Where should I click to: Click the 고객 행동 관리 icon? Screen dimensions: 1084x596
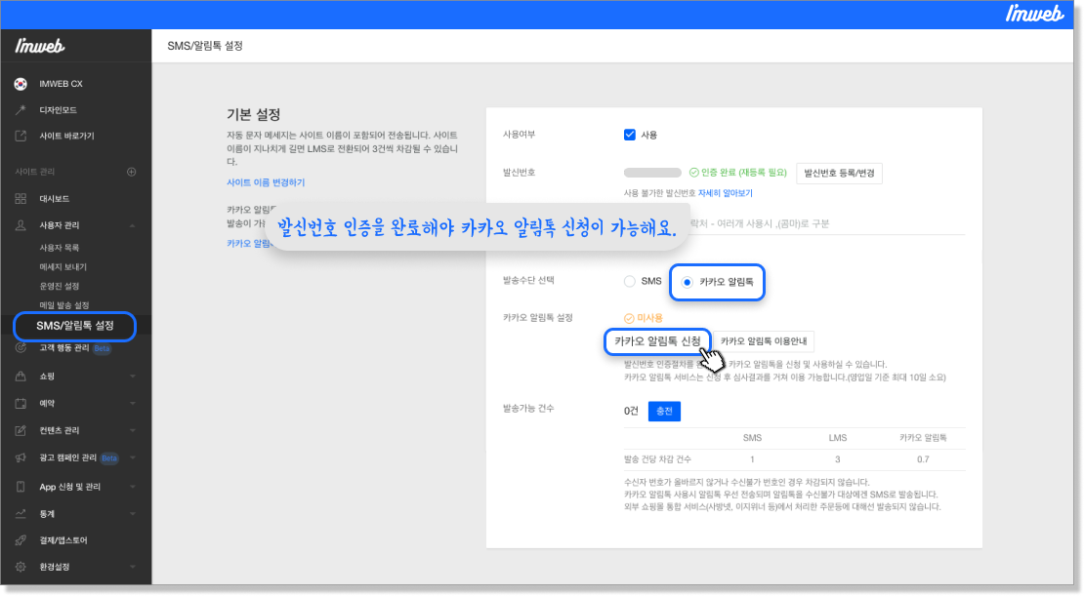pyautogui.click(x=21, y=348)
